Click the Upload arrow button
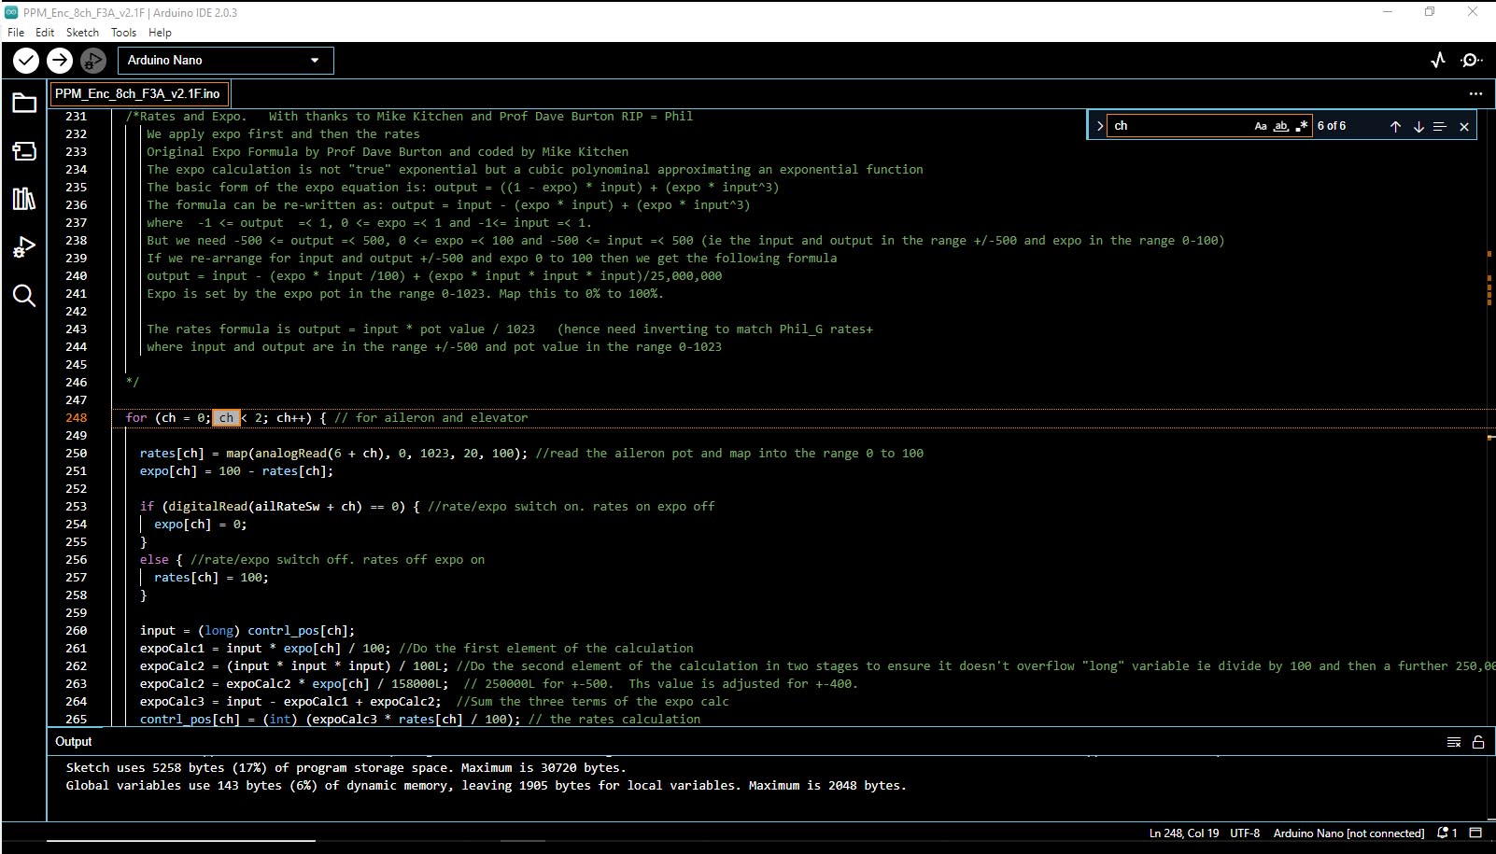 pyautogui.click(x=60, y=61)
